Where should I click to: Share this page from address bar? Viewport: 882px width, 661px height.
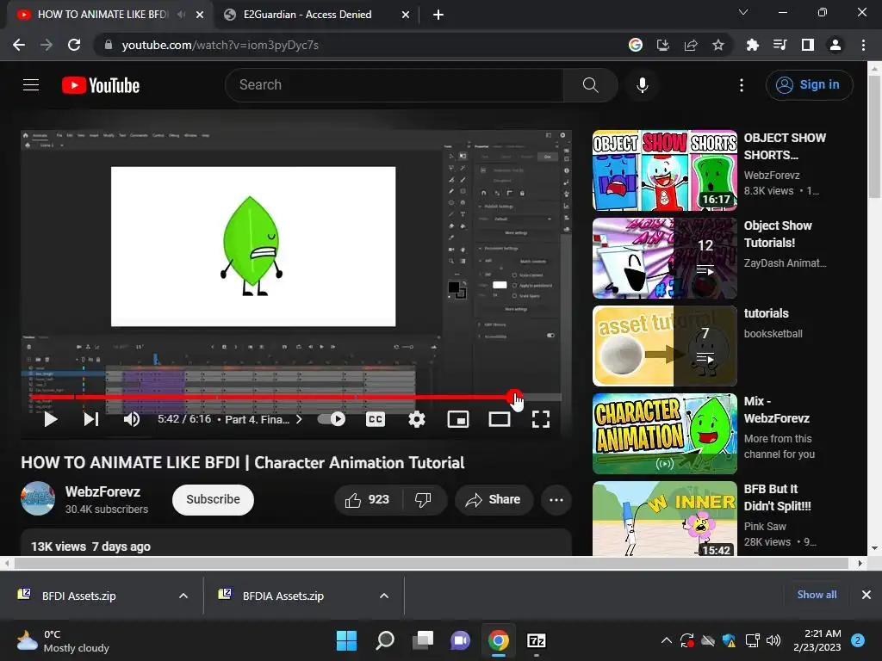coord(691,45)
